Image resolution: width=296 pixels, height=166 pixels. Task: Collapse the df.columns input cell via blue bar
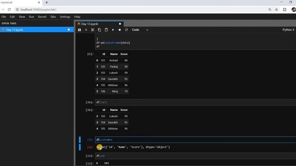(x=80, y=140)
